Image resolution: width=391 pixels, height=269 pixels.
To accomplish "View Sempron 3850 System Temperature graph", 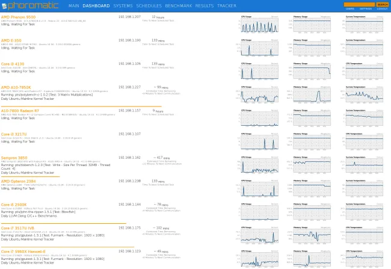I will (x=364, y=165).
